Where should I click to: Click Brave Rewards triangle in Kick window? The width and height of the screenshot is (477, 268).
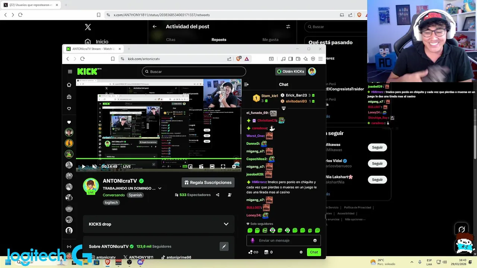coord(247,59)
